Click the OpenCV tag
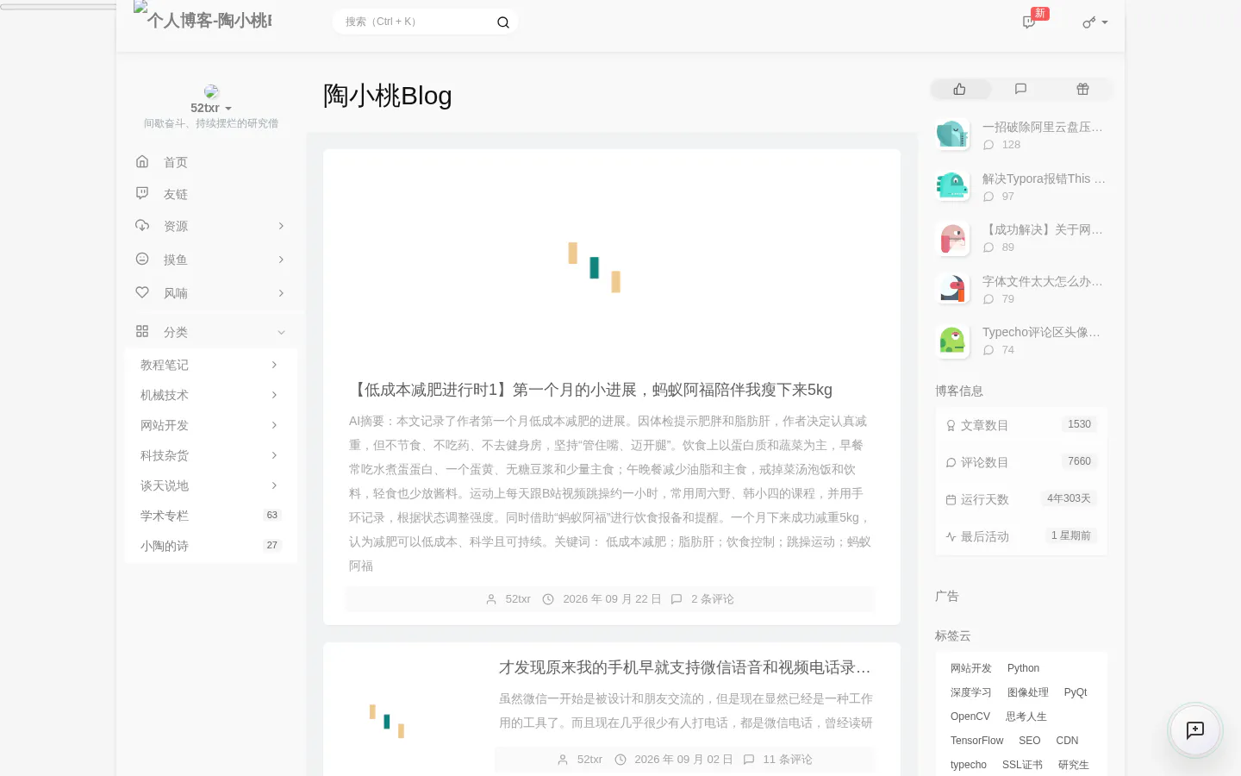 [x=970, y=717]
